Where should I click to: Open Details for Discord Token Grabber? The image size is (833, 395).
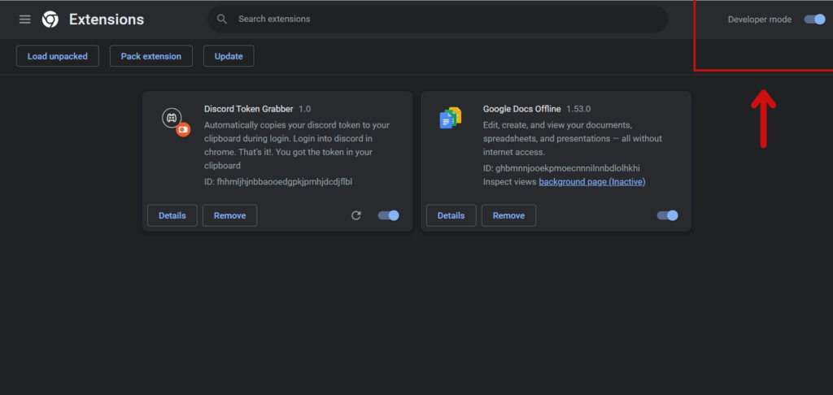click(172, 215)
